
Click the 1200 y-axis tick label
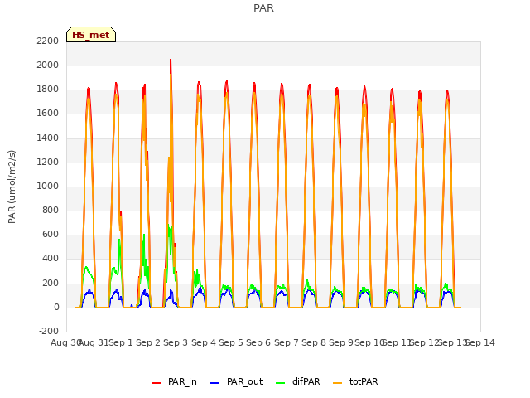point(48,162)
